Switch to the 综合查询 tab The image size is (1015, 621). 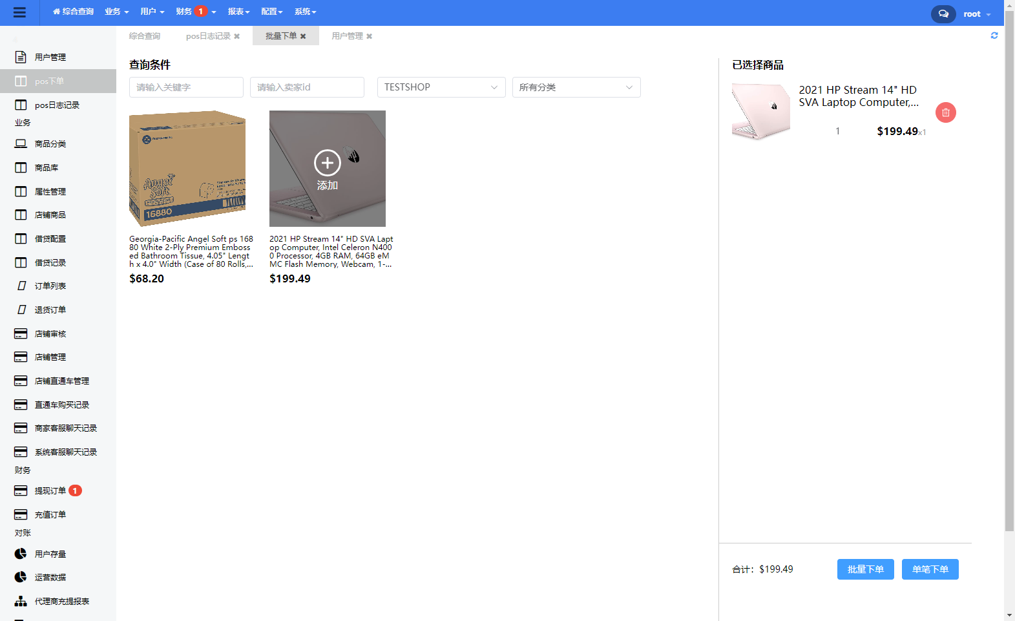tap(145, 36)
